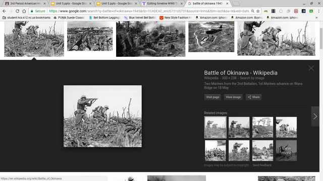The image size is (323, 181).
Task: Close the image preview panel with X
Action: click(311, 68)
